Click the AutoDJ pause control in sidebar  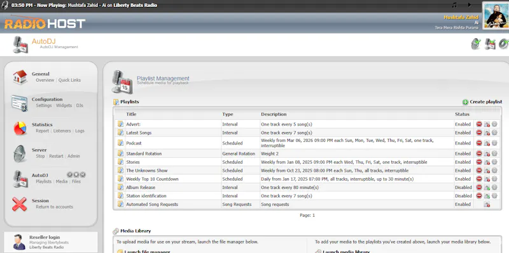click(x=69, y=175)
